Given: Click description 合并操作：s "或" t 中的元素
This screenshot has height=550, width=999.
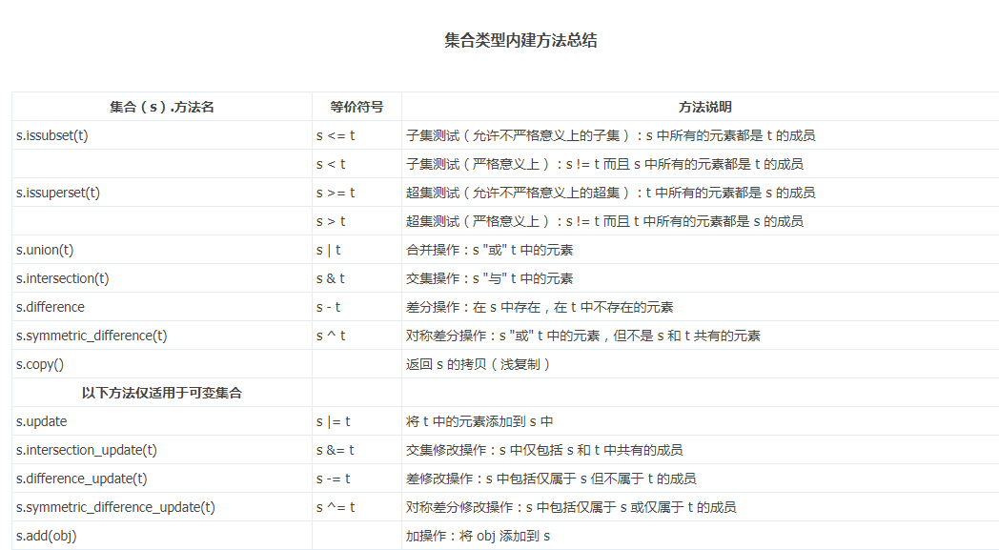Looking at the screenshot, I should tap(489, 250).
